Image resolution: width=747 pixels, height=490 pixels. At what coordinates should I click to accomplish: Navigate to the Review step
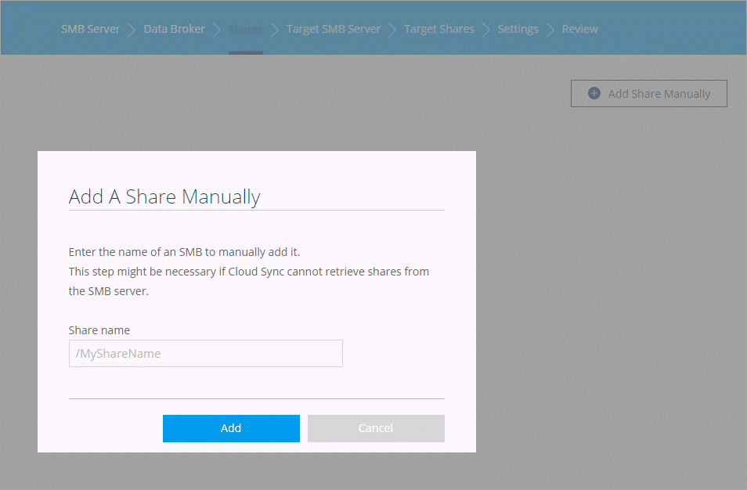(579, 29)
